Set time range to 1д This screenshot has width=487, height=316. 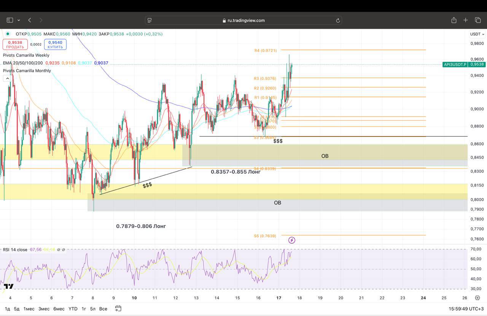pos(8,308)
